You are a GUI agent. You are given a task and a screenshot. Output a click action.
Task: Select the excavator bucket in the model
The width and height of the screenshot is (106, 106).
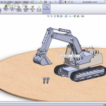pos(42,60)
